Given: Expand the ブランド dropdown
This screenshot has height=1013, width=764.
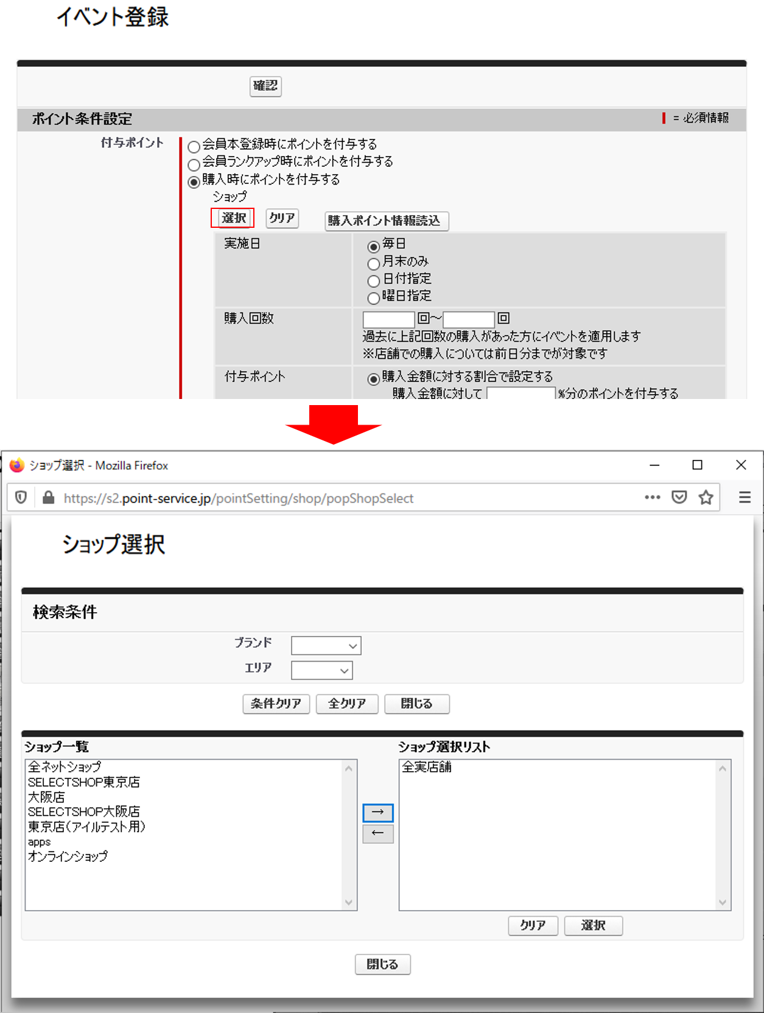Looking at the screenshot, I should pyautogui.click(x=326, y=646).
